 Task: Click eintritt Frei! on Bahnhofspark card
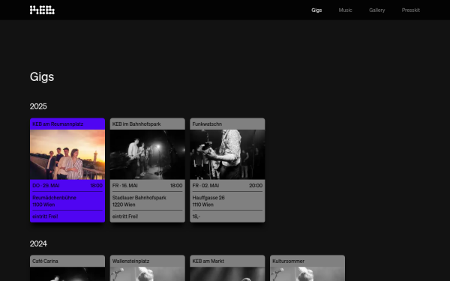coord(125,217)
